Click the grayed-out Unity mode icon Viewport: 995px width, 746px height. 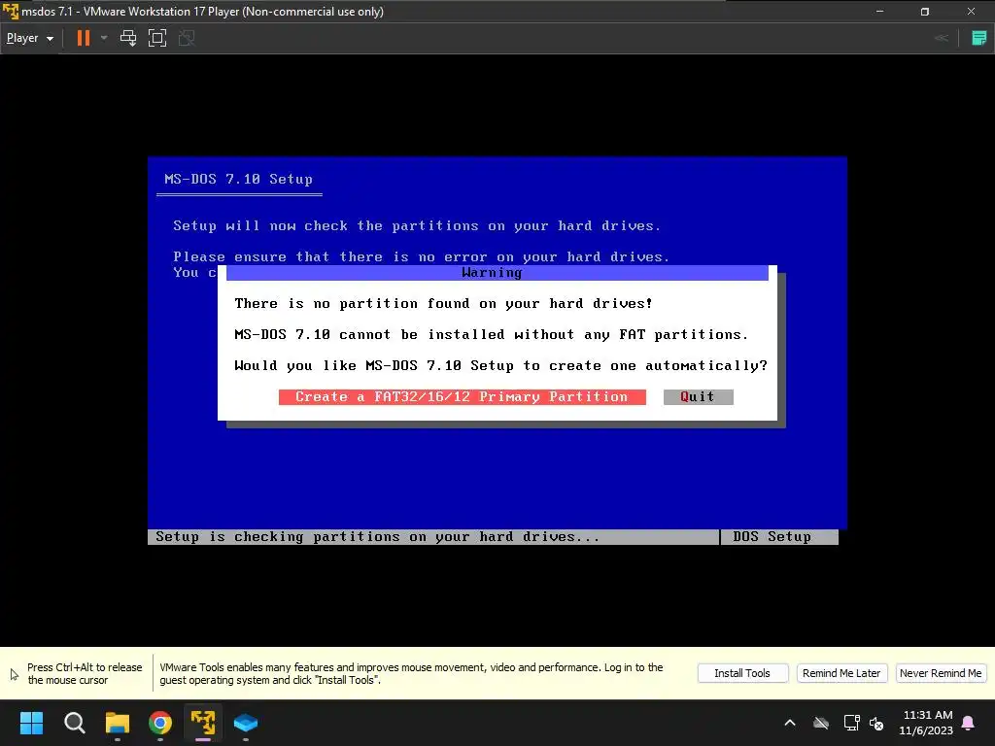187,38
